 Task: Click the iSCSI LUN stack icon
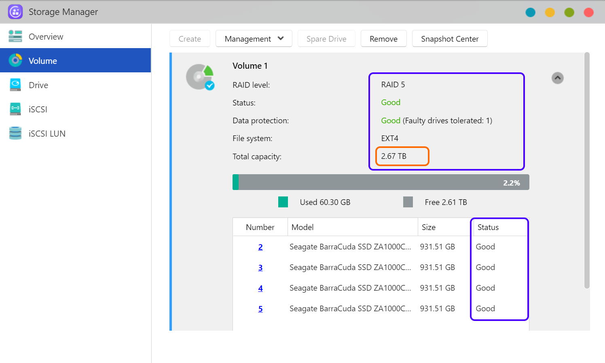[x=15, y=133]
